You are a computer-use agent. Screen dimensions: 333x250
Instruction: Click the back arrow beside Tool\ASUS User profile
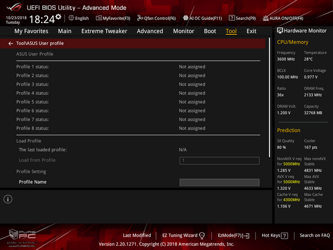pyautogui.click(x=10, y=44)
